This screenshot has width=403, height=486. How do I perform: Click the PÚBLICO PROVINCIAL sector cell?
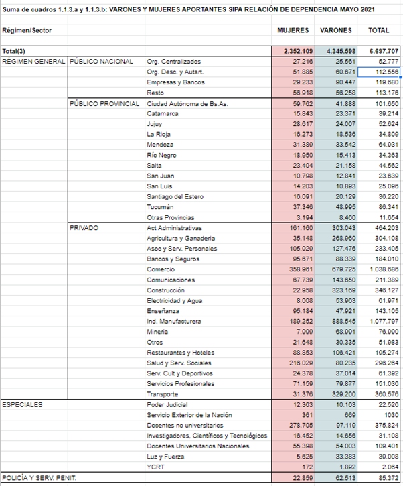104,103
